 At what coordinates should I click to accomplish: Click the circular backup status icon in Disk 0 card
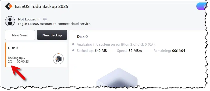coord(58,59)
